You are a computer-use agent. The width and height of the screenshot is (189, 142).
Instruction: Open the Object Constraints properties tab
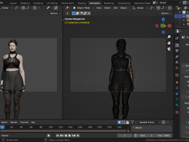point(177,93)
